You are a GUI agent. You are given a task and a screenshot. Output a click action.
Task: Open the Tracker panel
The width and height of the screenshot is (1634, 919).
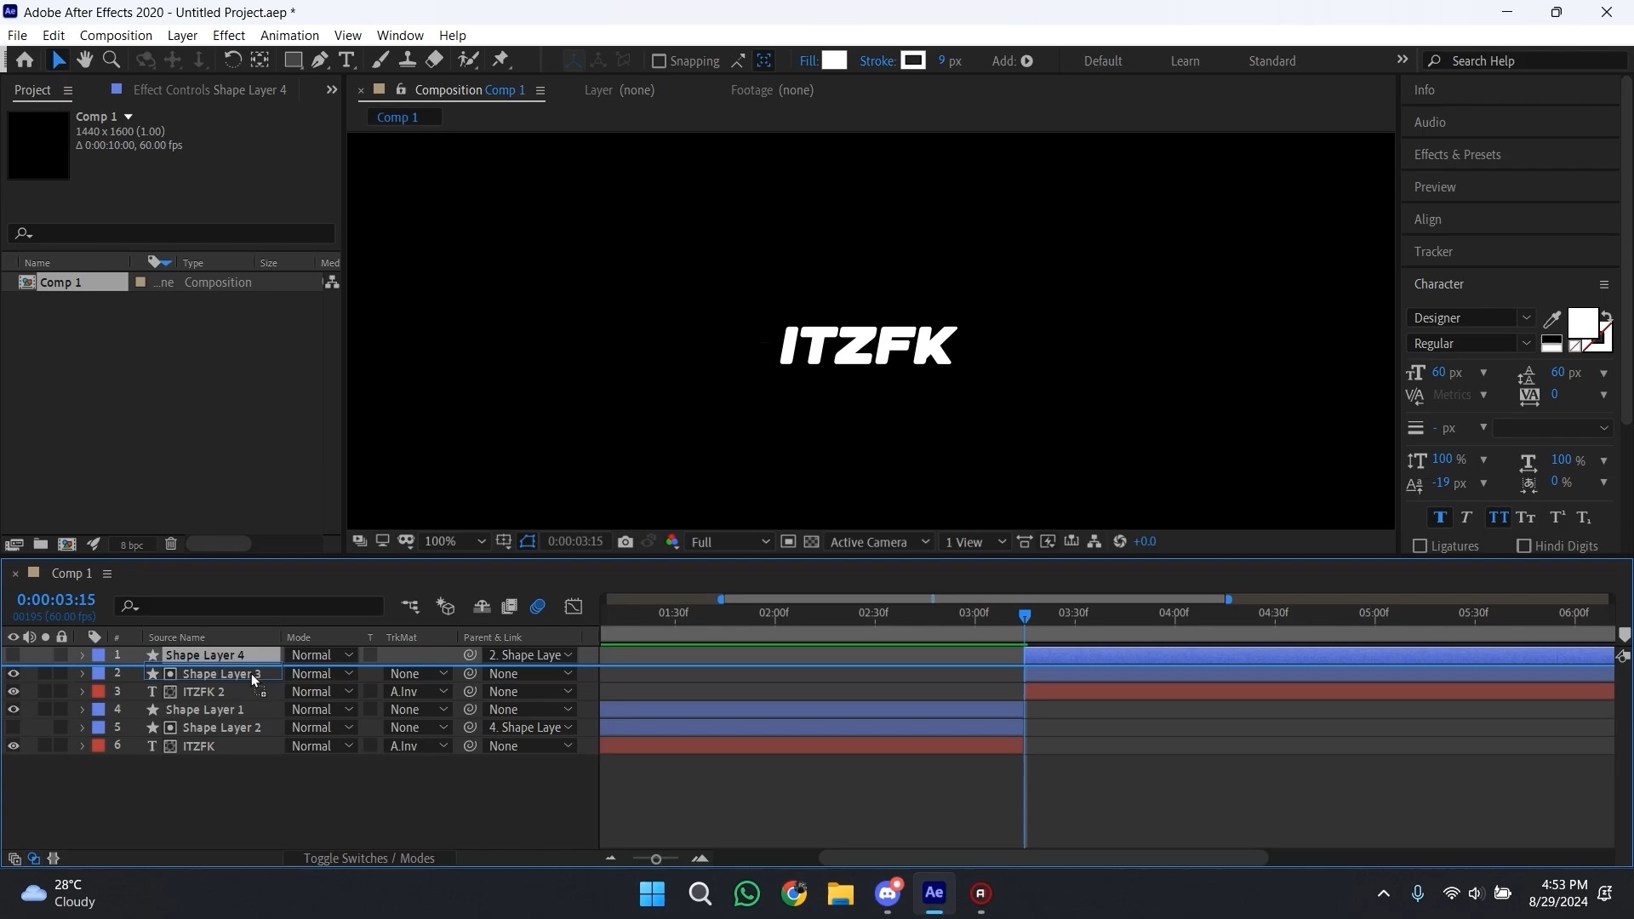1433,252
